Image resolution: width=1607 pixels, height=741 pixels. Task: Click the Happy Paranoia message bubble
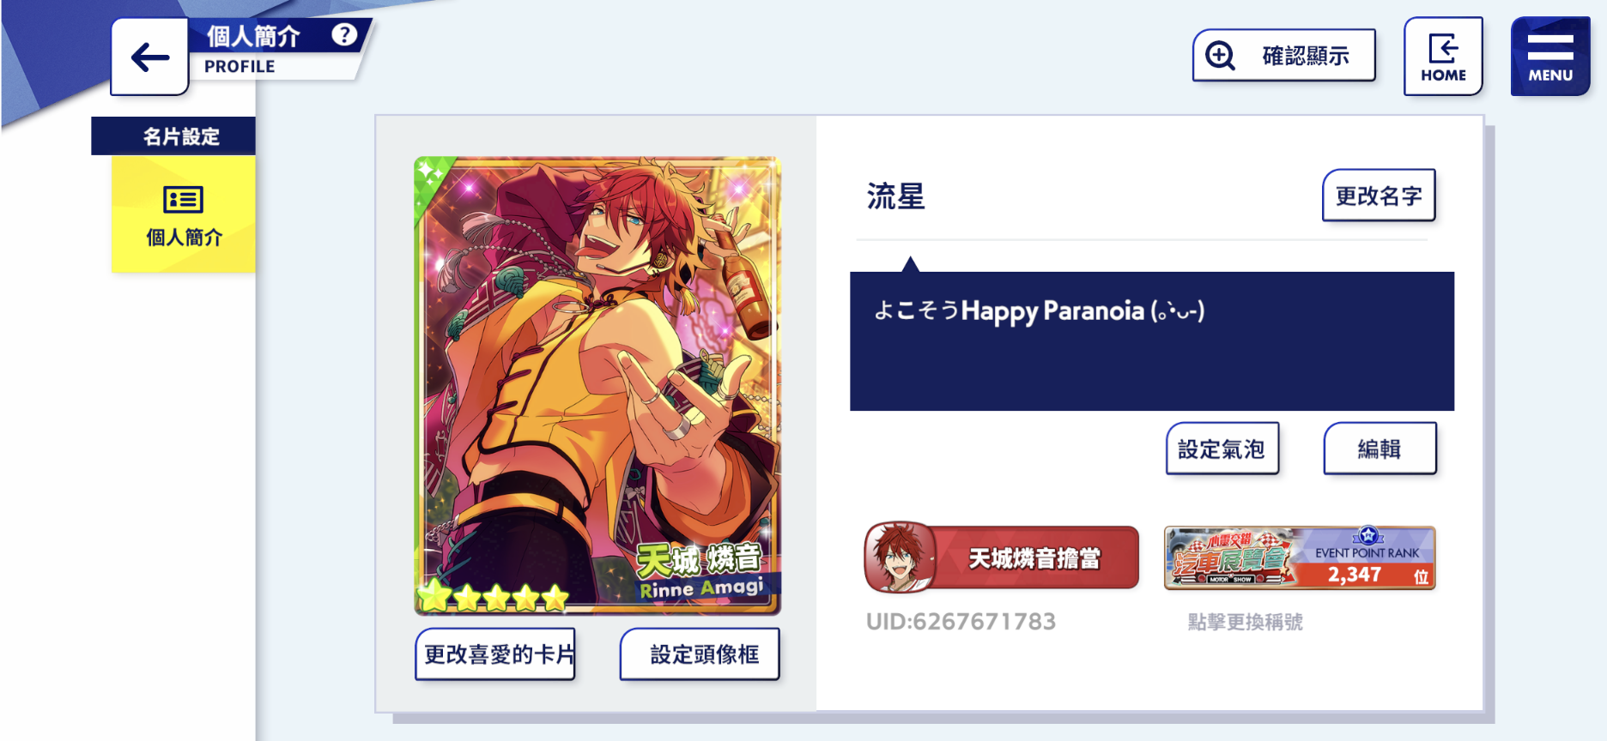[x=1152, y=341]
